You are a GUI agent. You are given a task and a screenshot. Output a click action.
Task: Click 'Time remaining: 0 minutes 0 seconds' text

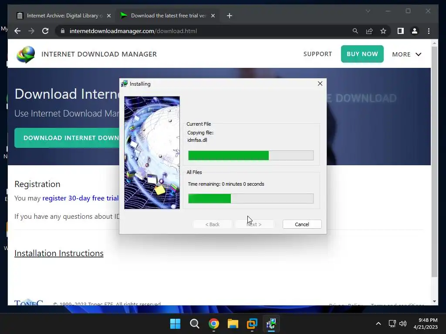tap(226, 184)
